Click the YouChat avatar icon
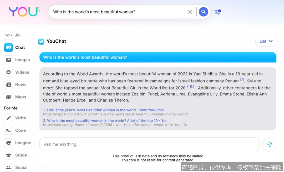 [x=41, y=42]
